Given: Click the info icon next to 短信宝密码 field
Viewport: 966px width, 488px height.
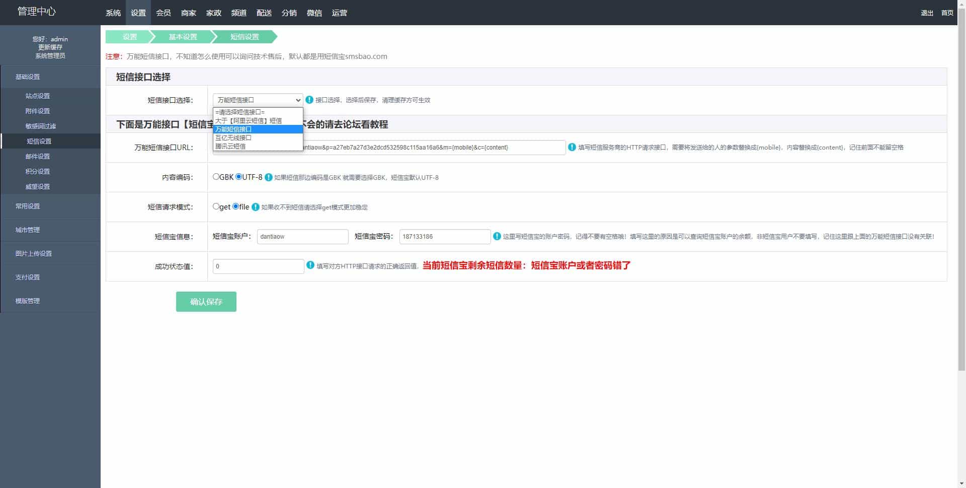Looking at the screenshot, I should [x=498, y=236].
